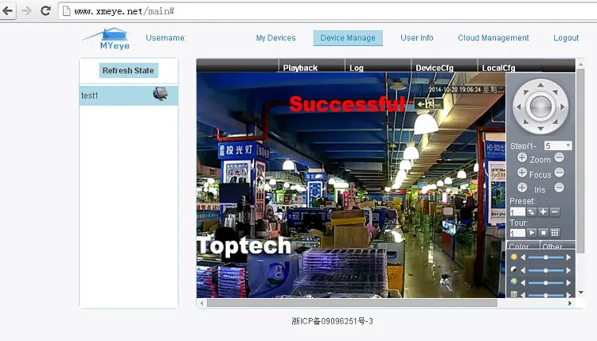Increase contrast with the right arrow

[569, 270]
